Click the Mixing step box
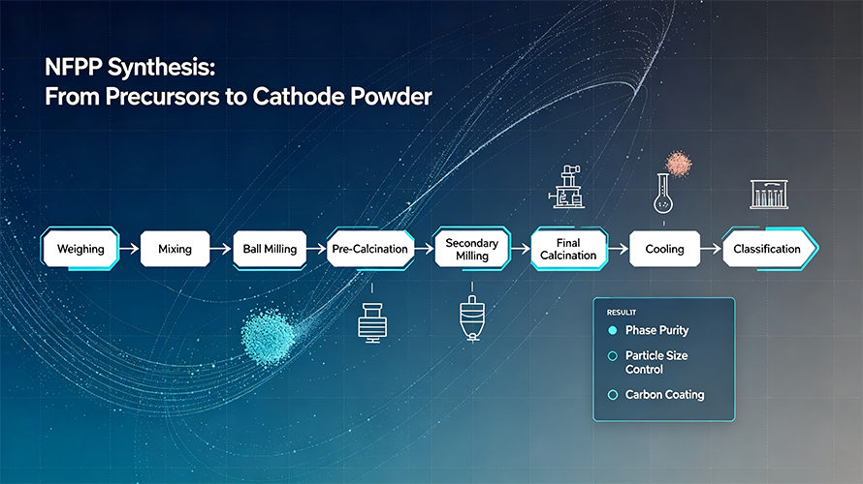Image resolution: width=863 pixels, height=484 pixels. coord(175,249)
